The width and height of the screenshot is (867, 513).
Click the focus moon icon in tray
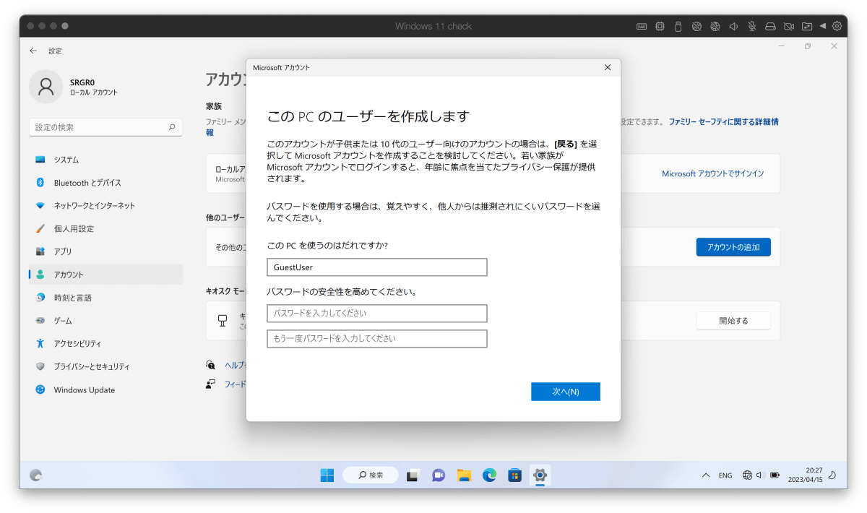point(832,475)
